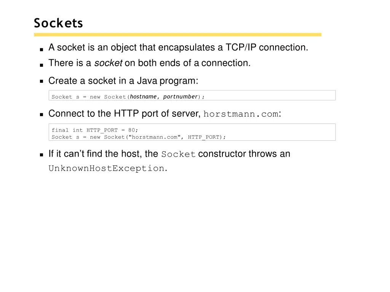
Task: Click the Sockets slide title
Action: (x=58, y=23)
